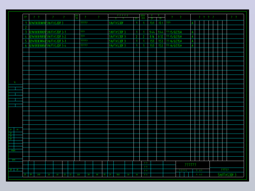Click row number 4 in parts list

[26, 37]
